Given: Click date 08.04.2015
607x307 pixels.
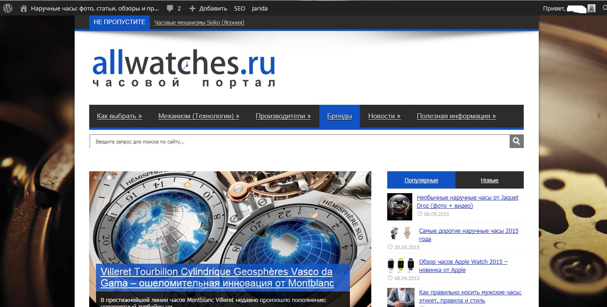Looking at the screenshot, I should click(x=407, y=278).
